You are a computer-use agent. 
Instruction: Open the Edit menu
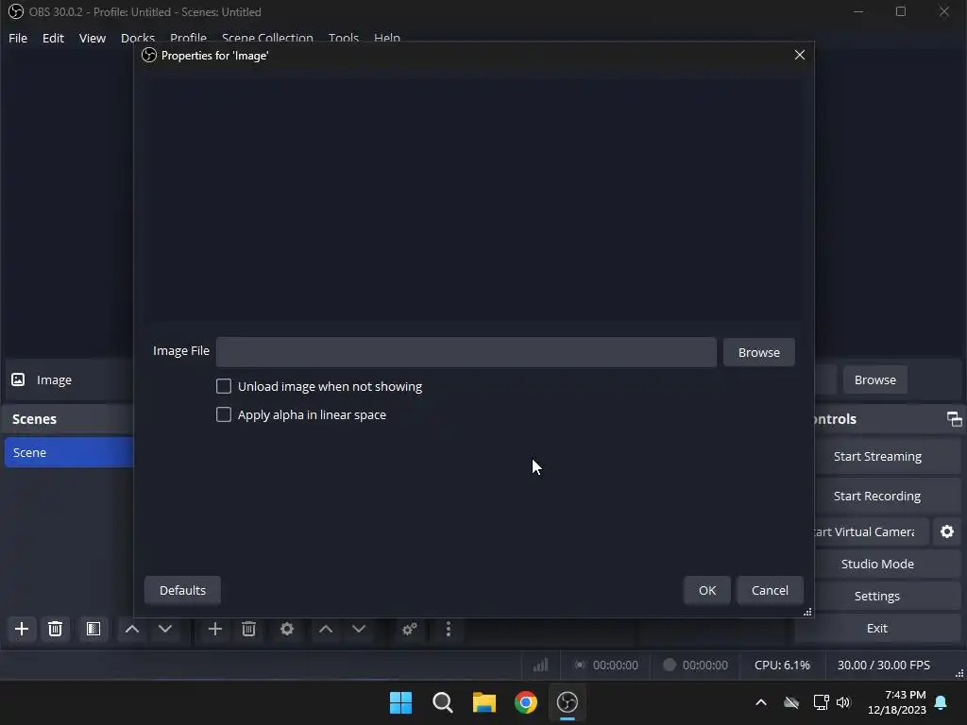tap(53, 38)
